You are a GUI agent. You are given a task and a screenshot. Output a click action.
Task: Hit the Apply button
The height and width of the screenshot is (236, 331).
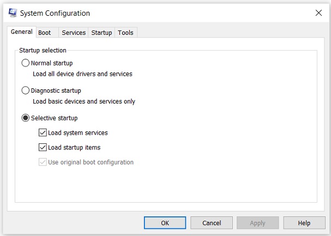257,223
